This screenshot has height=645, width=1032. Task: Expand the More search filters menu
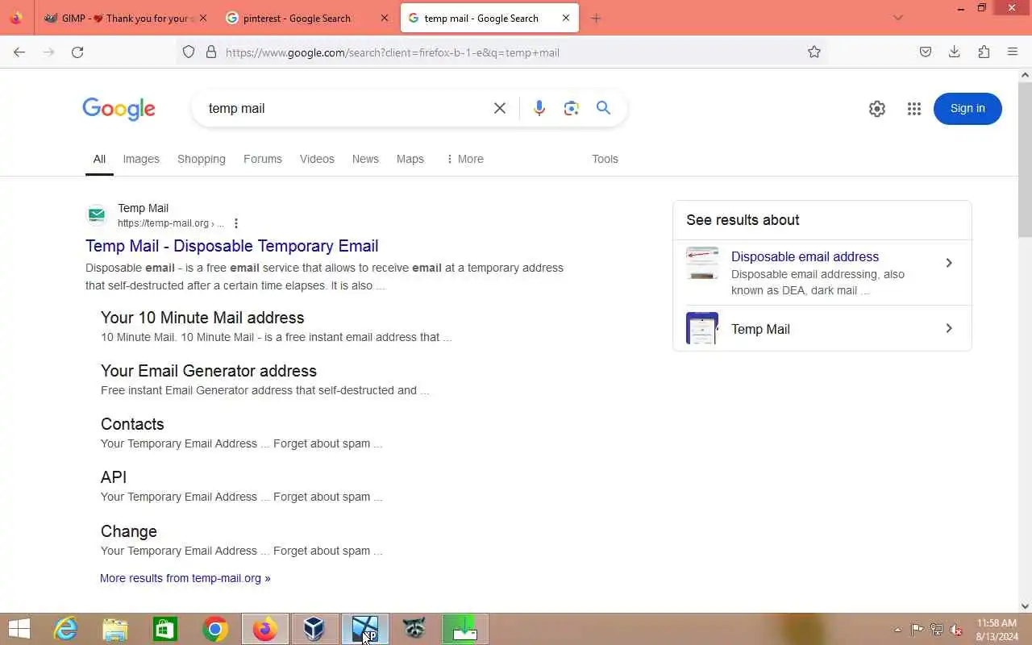click(465, 159)
